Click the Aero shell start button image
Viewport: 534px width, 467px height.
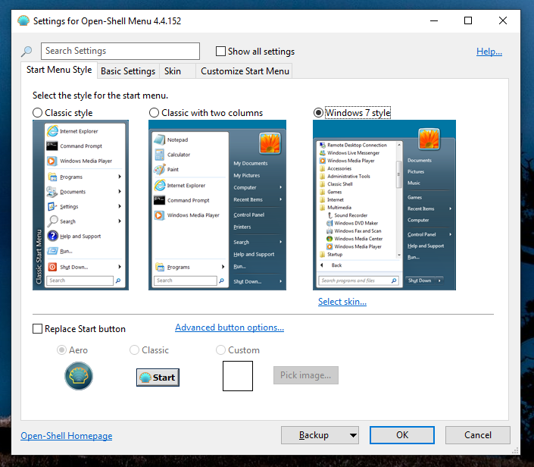[x=79, y=376]
